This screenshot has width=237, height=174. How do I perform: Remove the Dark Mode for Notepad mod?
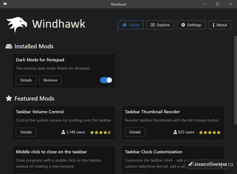point(50,80)
